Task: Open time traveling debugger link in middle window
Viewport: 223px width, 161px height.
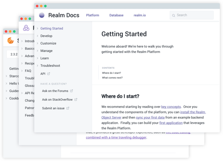Action: (x=116, y=138)
